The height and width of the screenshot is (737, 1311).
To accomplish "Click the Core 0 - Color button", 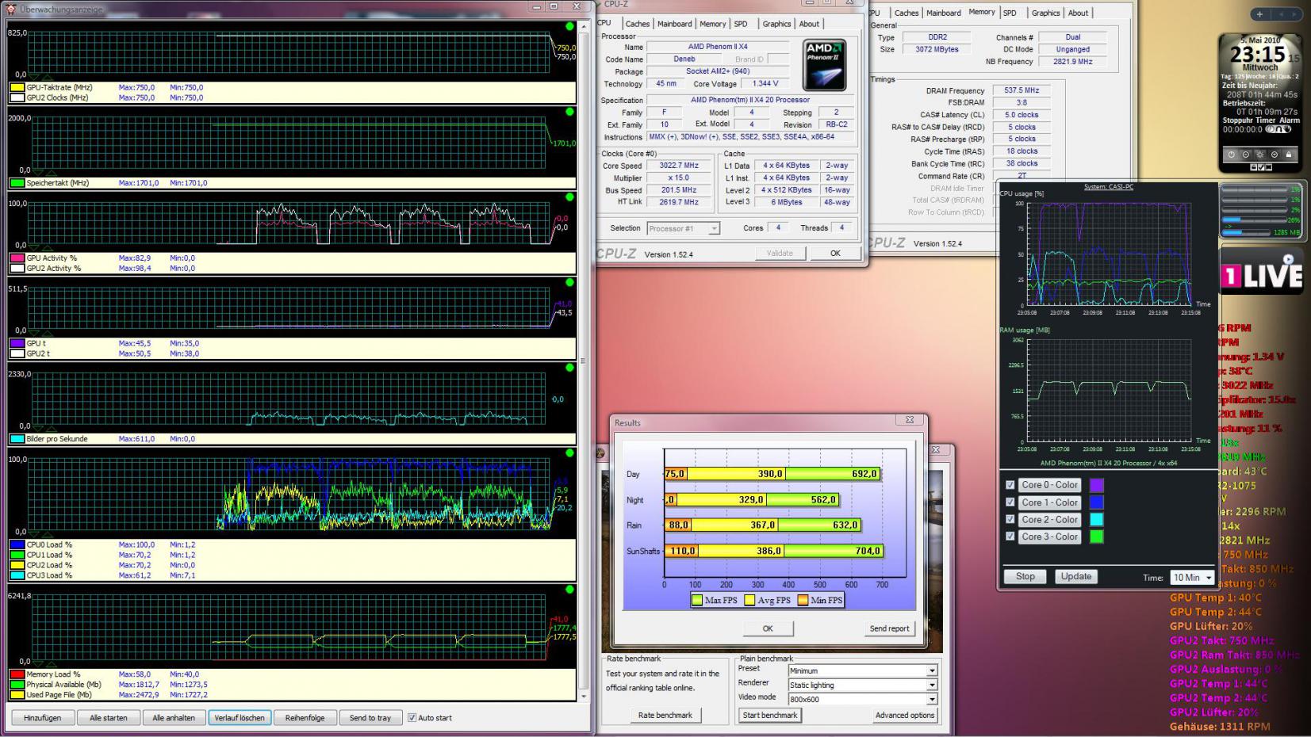I will pyautogui.click(x=1050, y=485).
